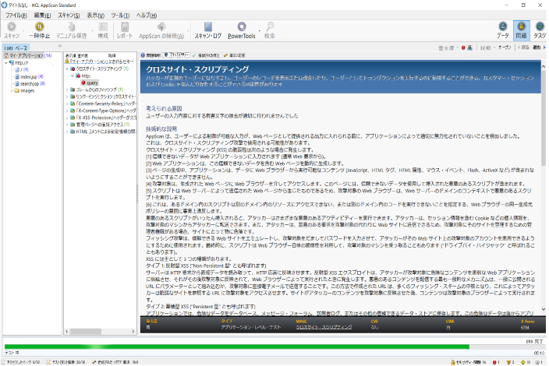Expand the X-XSS-Protection header issue
Viewport: 549px width, 366px height.
point(67,118)
